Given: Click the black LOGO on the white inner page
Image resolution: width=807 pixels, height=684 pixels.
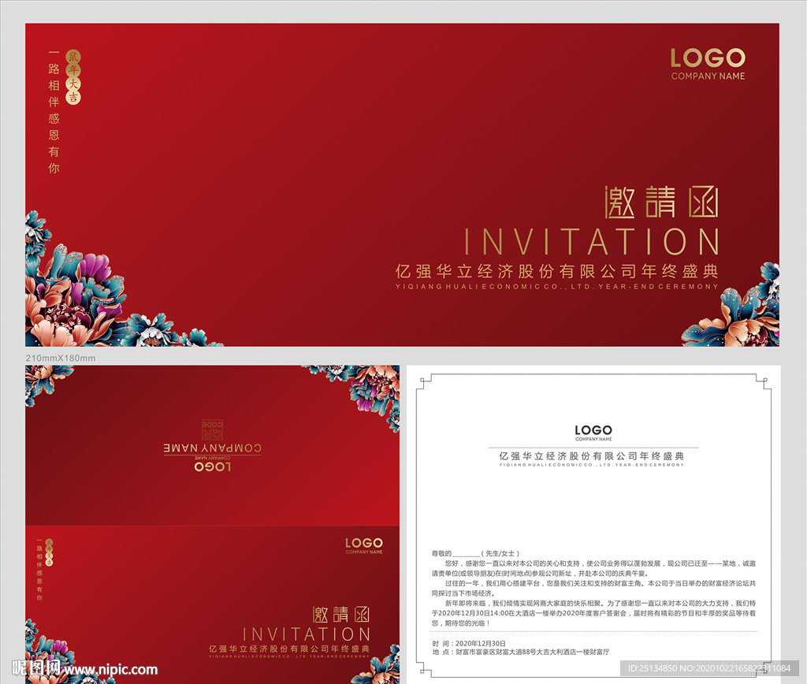Looking at the screenshot, I should click(593, 429).
